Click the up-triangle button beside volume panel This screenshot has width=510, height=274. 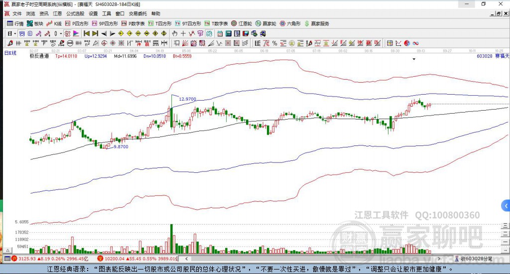click(x=8, y=250)
